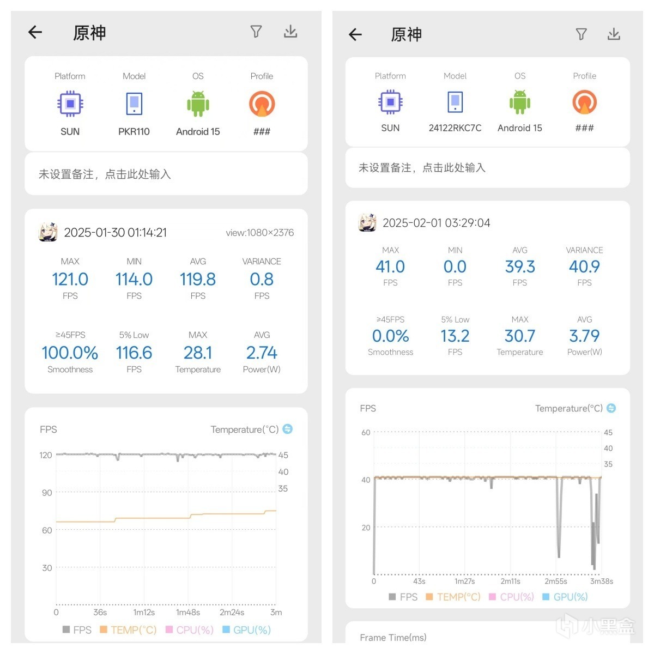Toggle CPU(%) legend in left chart
Viewport: 654px width, 654px height.
pos(190,630)
